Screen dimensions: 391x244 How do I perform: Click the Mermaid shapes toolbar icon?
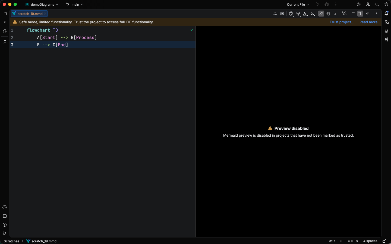275,14
